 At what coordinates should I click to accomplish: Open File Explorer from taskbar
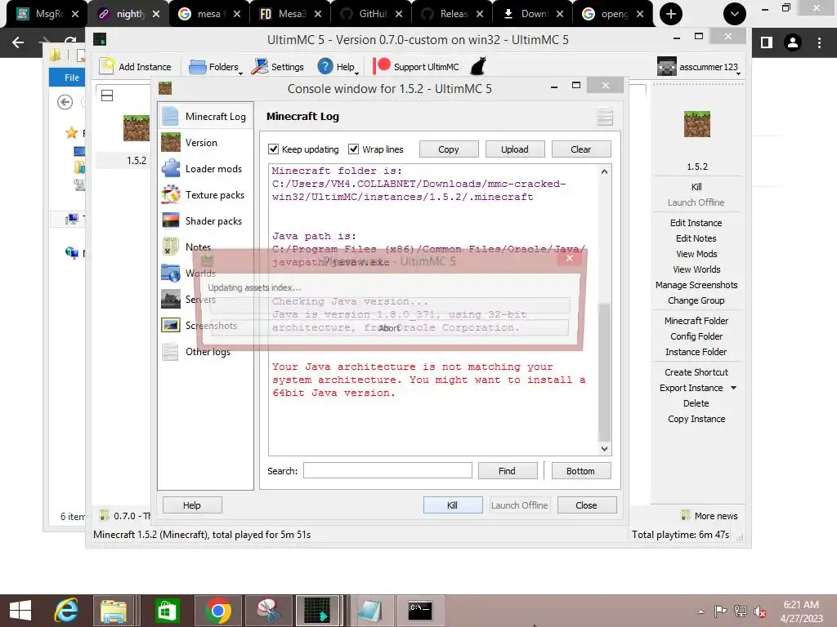coord(114,611)
